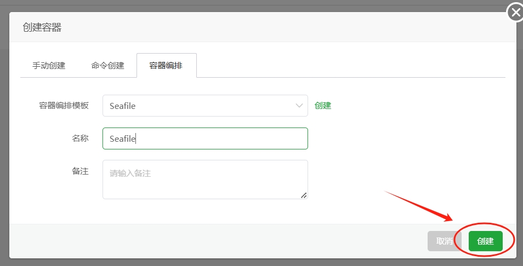Screen dimensions: 523x266
Task: Select the 容器编排 tab
Action: click(166, 65)
